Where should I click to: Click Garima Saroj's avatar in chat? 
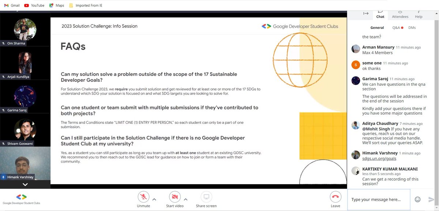(x=356, y=81)
